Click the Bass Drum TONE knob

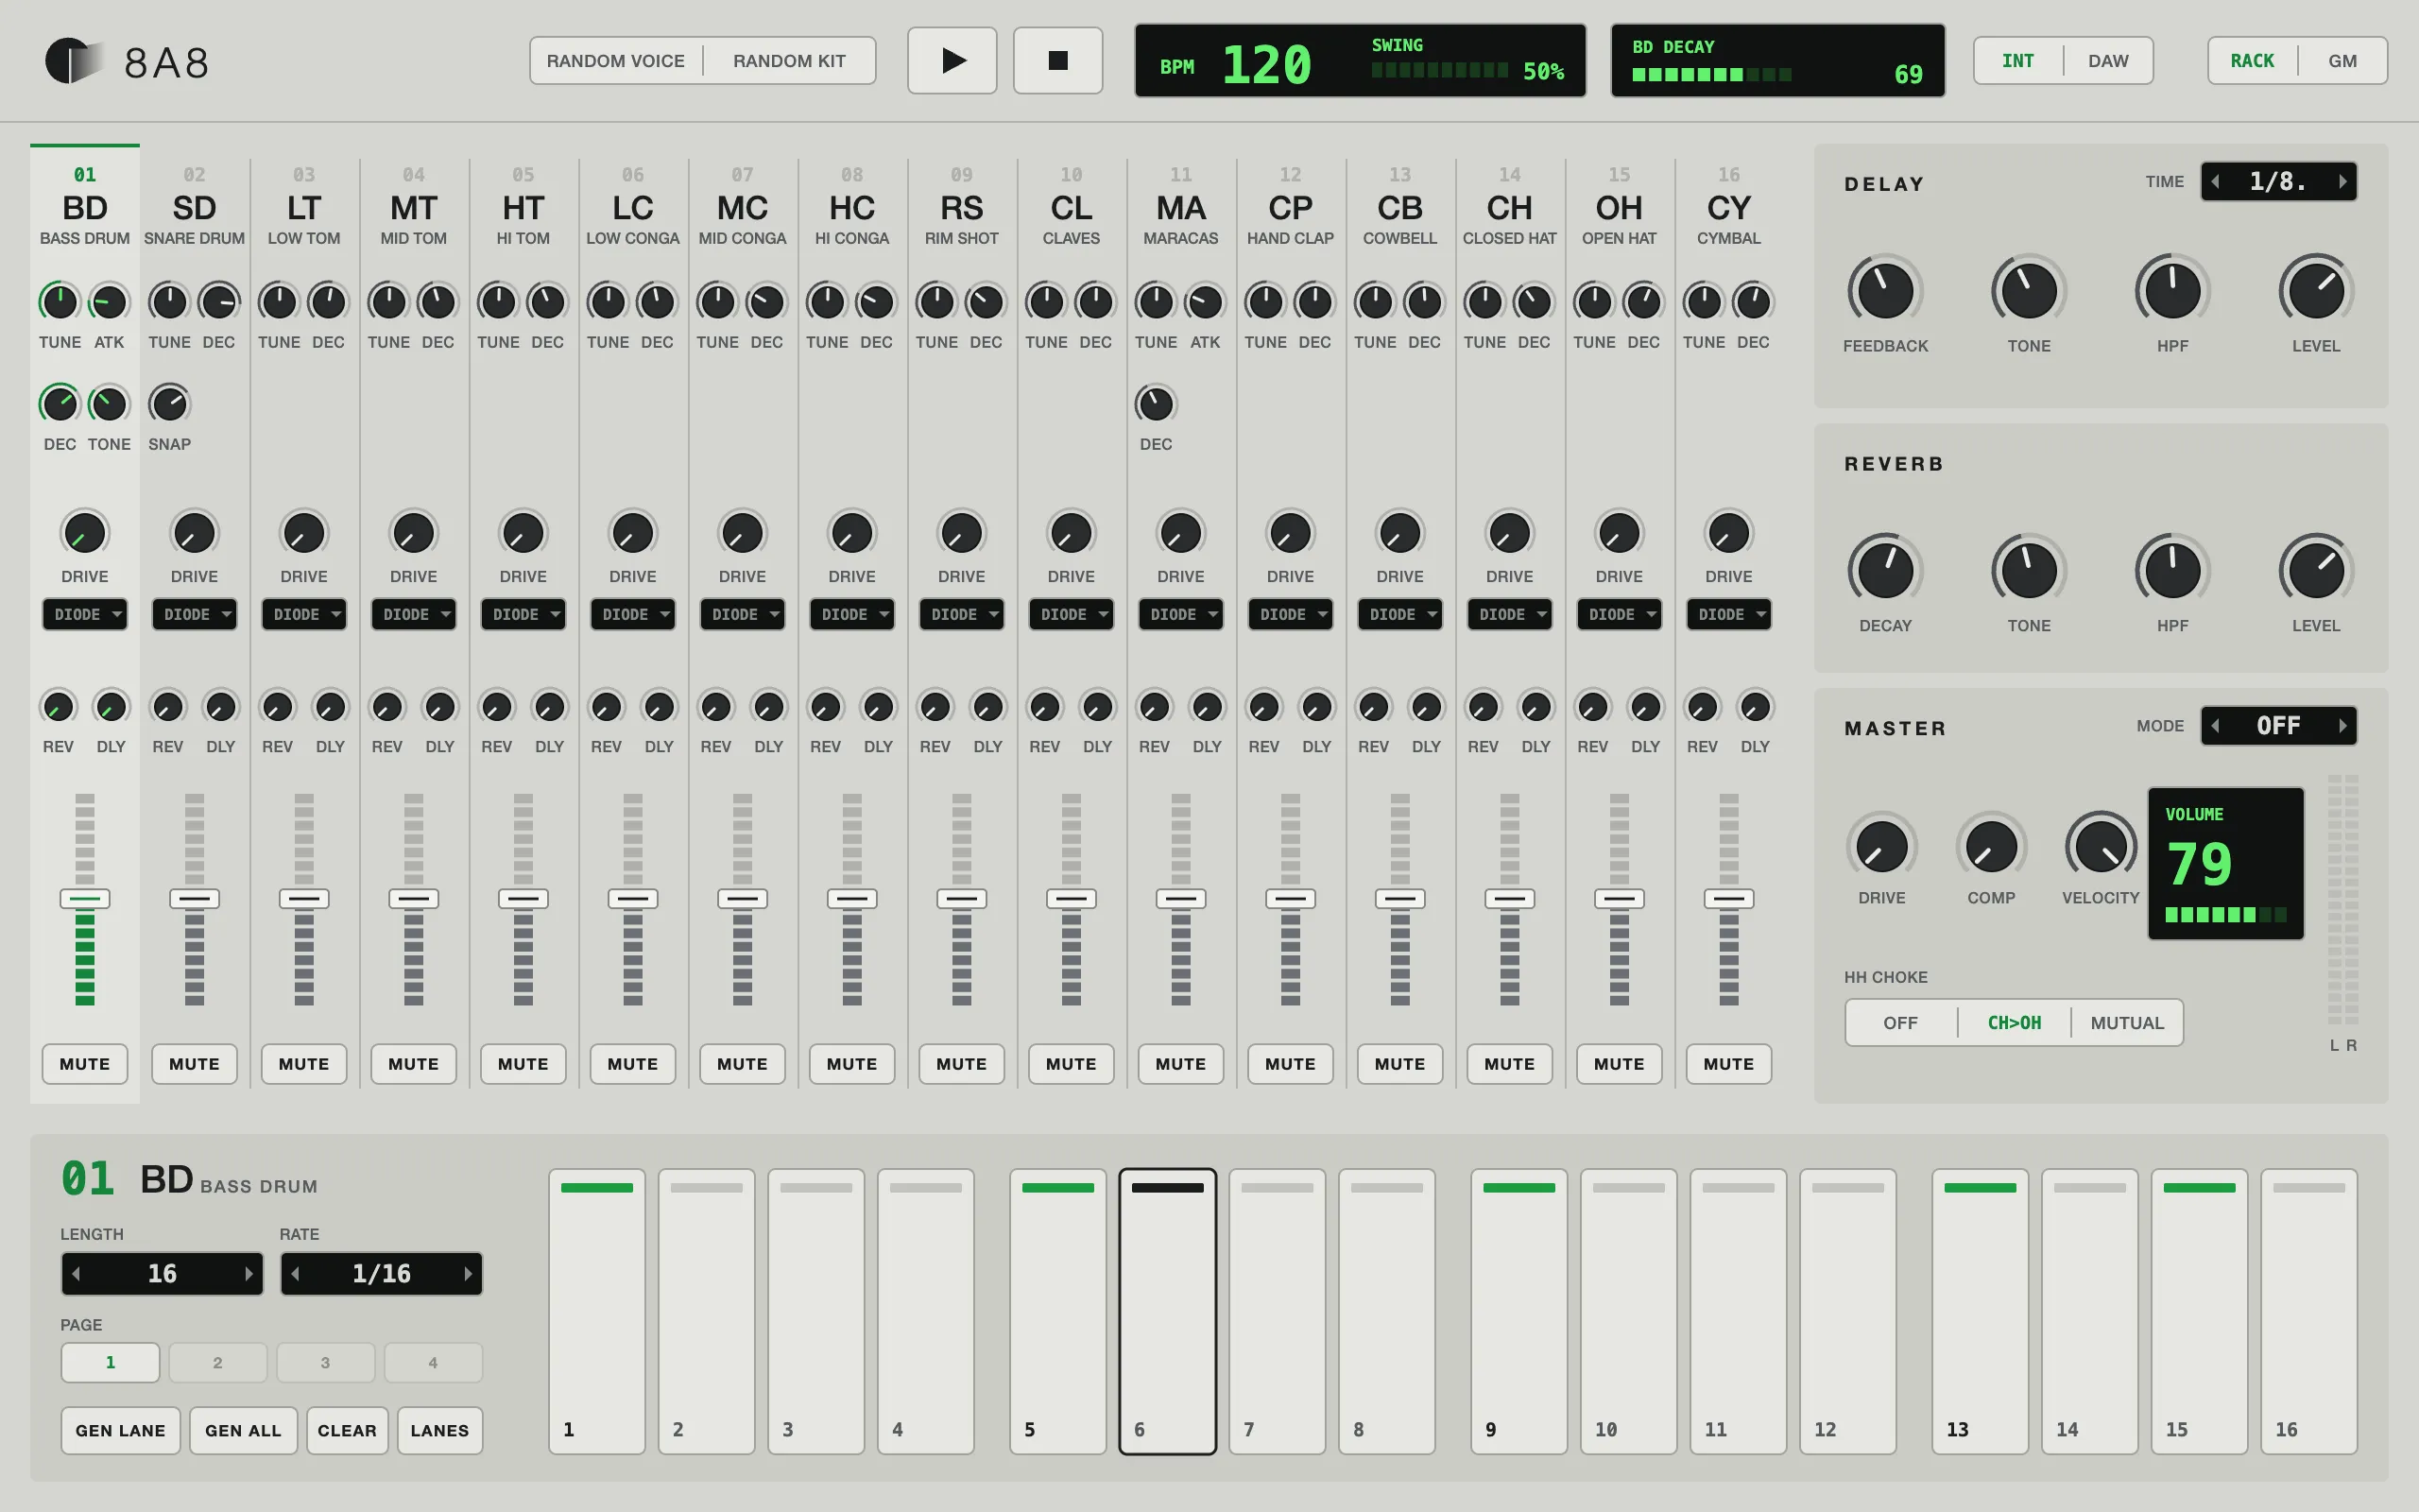[x=109, y=404]
